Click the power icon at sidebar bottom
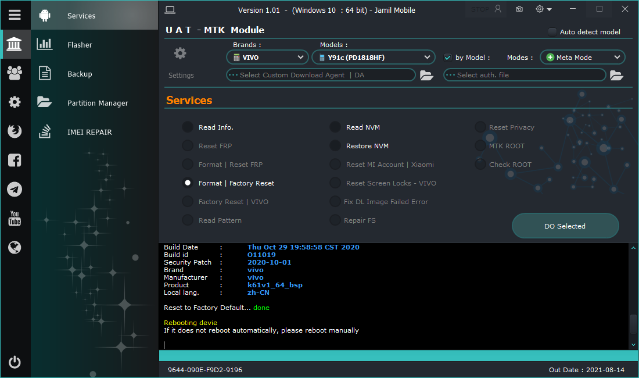Screen dimensions: 639x378 pos(15,362)
